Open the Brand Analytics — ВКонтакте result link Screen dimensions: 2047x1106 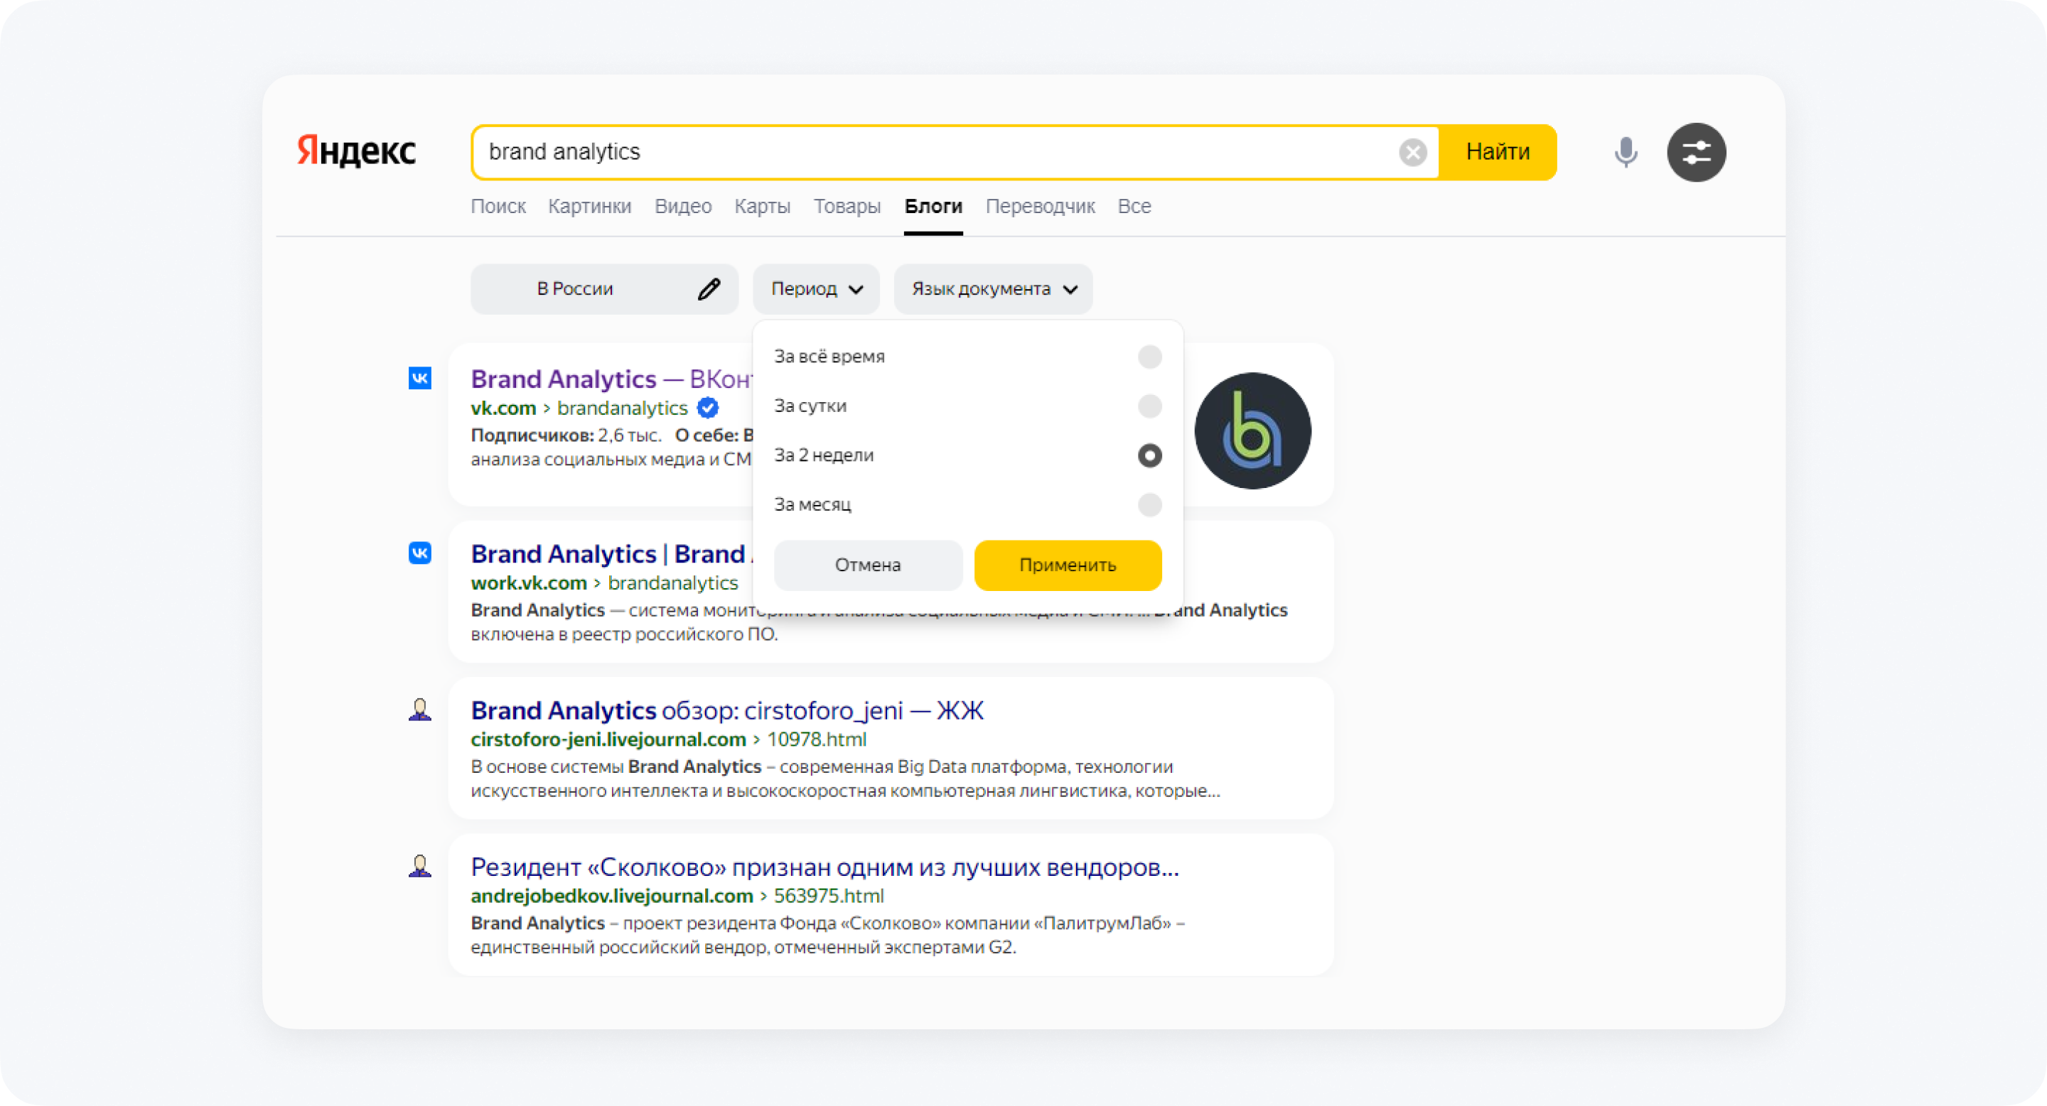point(612,379)
